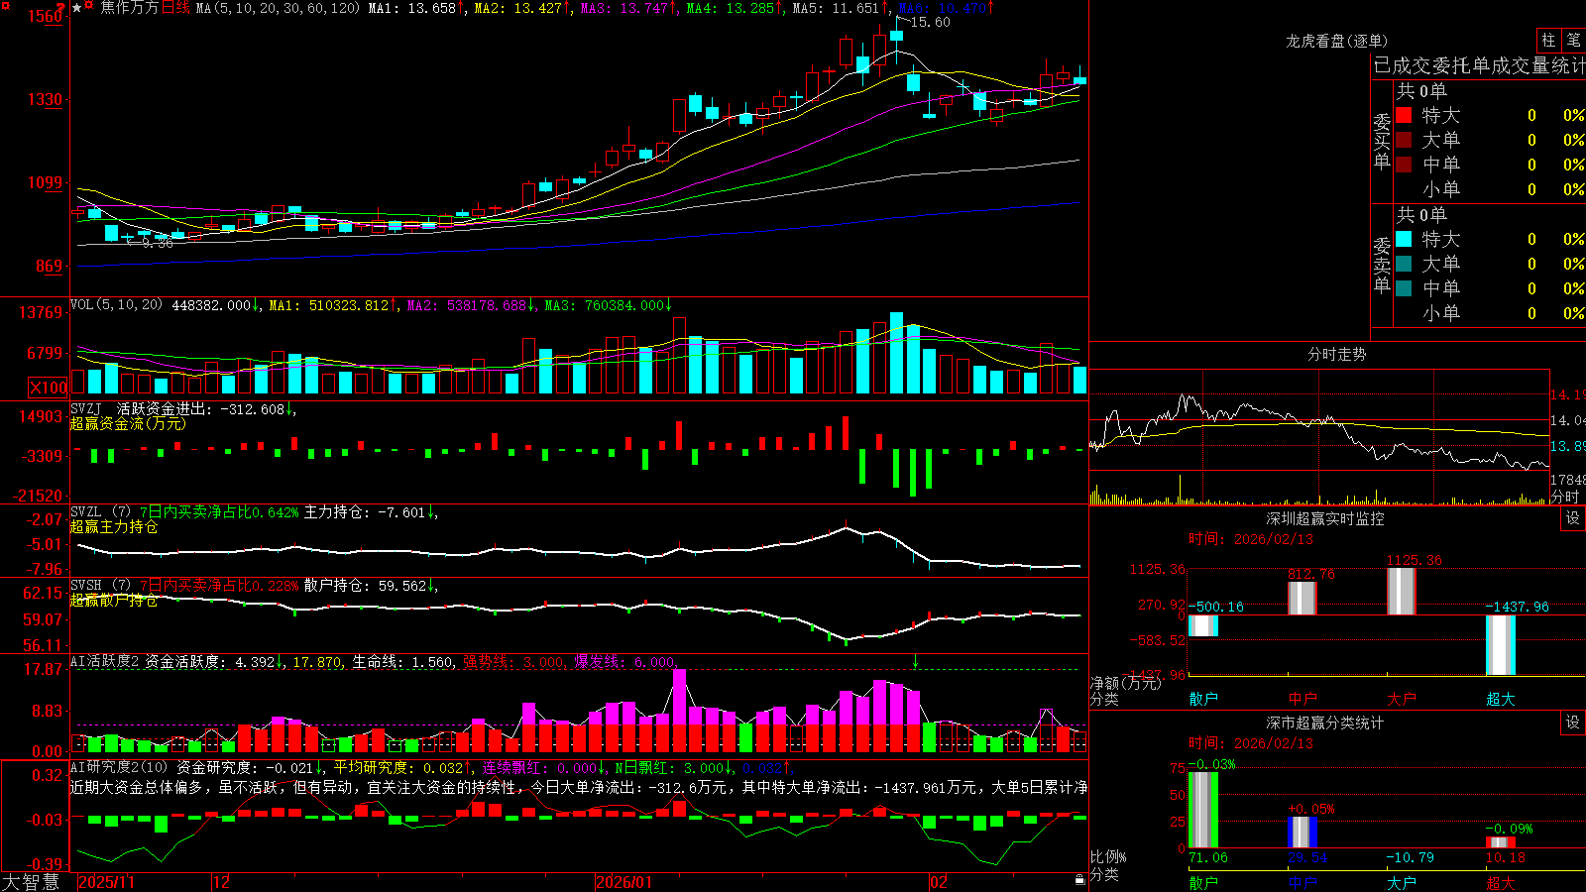Click 2026/01 timeline date marker

pos(624,882)
